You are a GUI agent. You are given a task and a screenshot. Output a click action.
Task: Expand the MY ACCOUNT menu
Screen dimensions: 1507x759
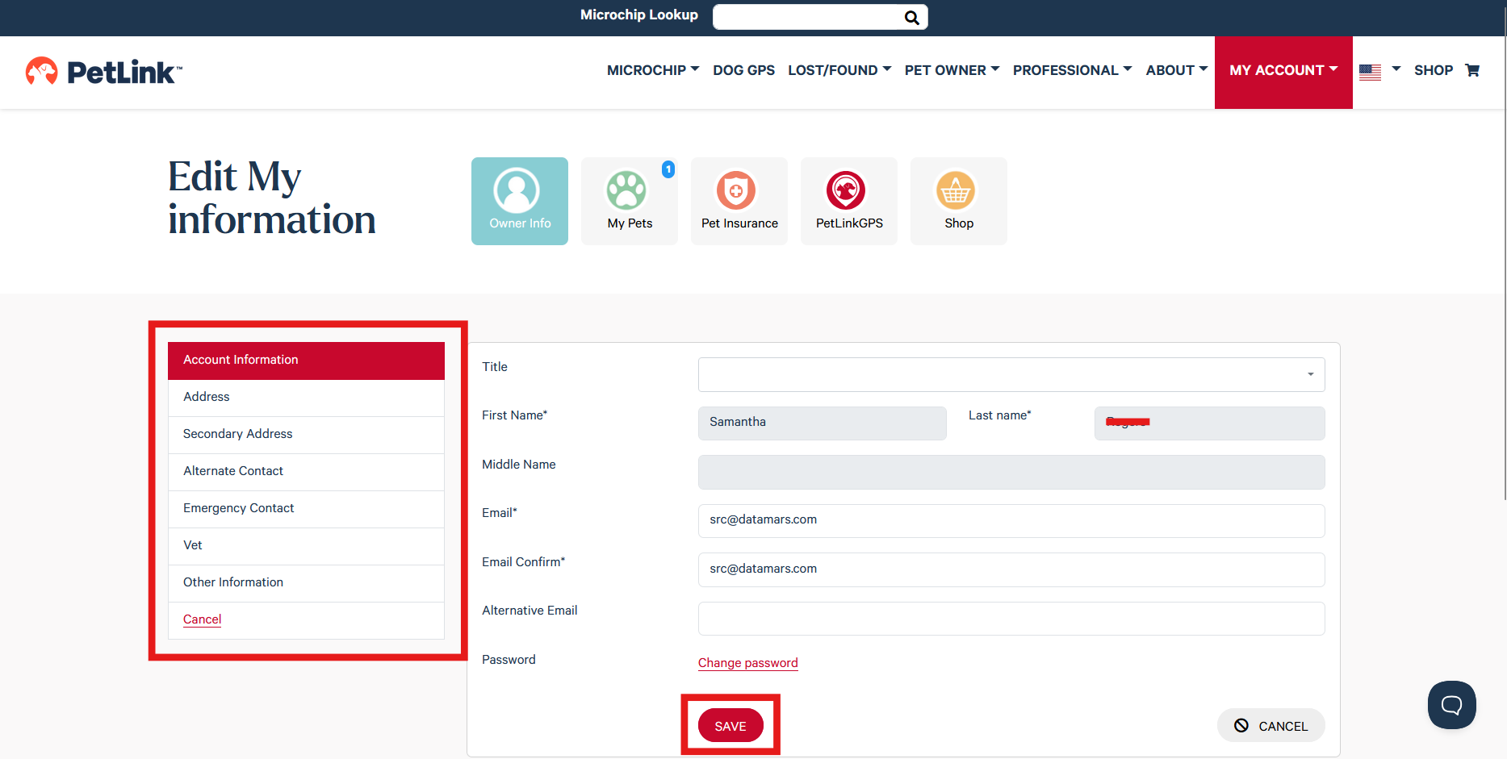(1283, 72)
